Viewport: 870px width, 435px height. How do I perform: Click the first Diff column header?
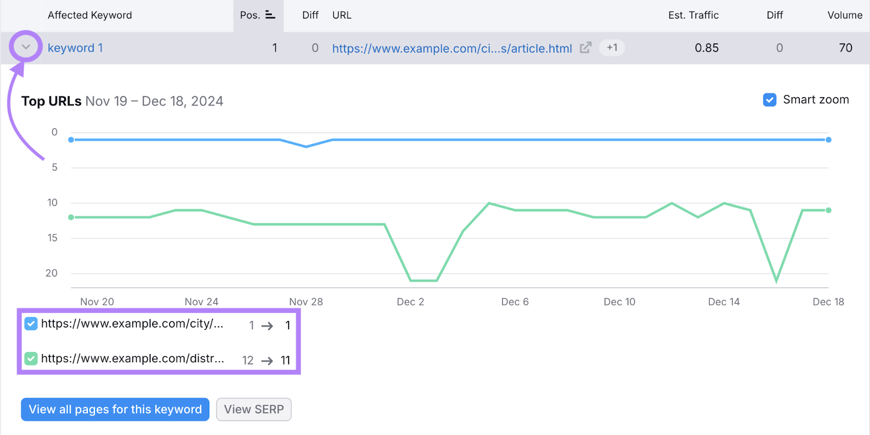310,15
